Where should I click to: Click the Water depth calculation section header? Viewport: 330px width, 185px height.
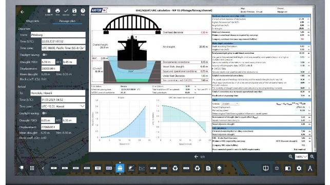[261, 44]
